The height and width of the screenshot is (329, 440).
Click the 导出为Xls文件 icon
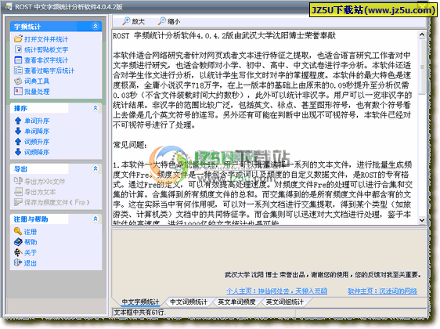[18, 182]
